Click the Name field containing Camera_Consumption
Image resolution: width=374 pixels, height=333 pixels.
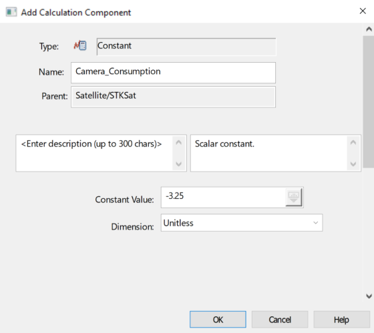point(173,73)
